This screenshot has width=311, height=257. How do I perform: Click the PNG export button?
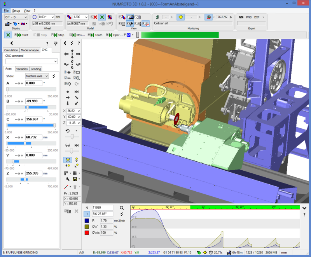[x=248, y=17]
